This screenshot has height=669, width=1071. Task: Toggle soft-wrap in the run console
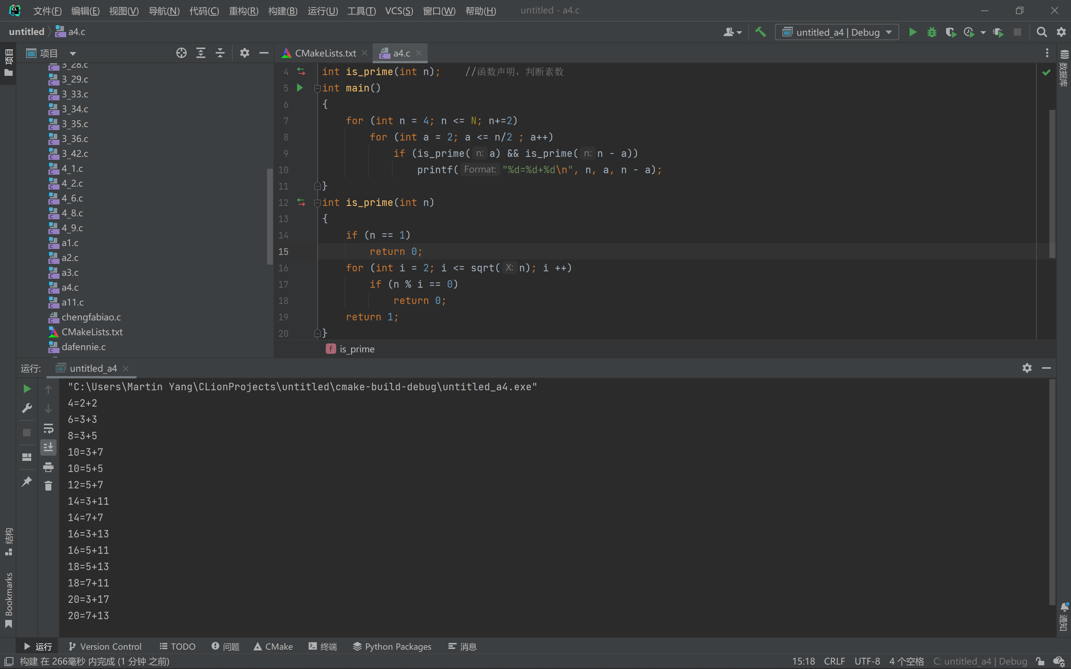[48, 428]
